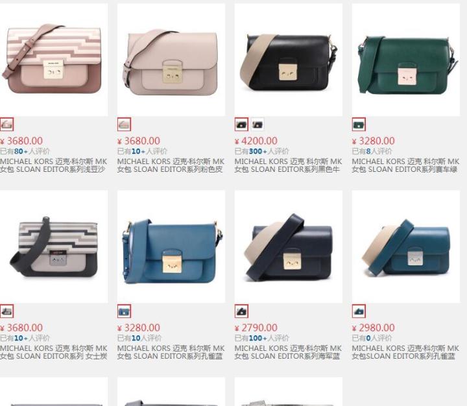Image resolution: width=467 pixels, height=406 pixels.
Task: Select the pink striped bag color swatch
Action: pos(6,125)
